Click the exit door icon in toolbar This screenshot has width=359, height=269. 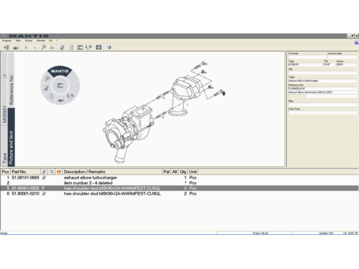(5, 47)
